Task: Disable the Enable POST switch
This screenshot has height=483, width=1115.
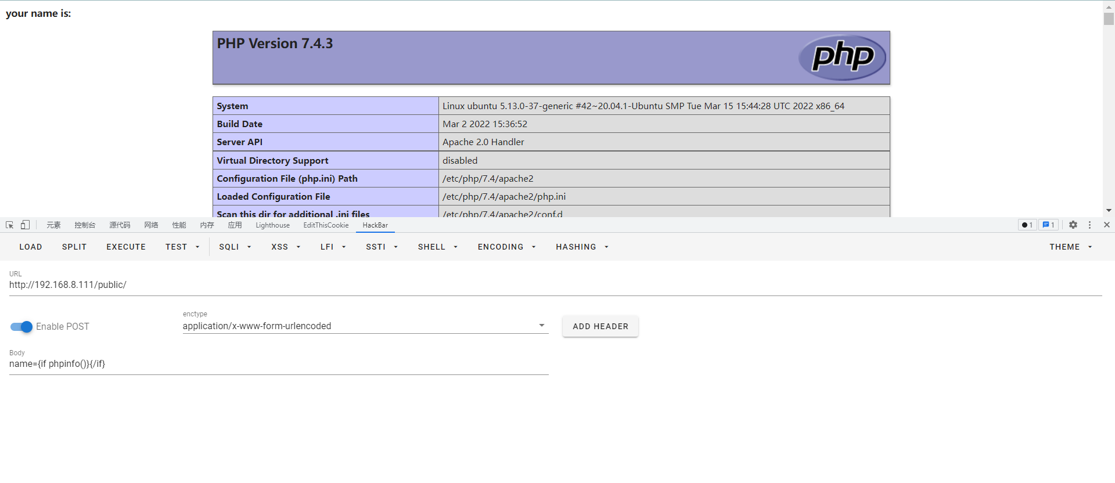Action: click(21, 327)
